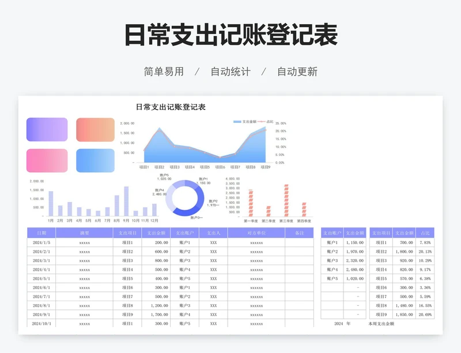The height and width of the screenshot is (353, 461).
Task: Select the 日期 column header
Action: click(41, 233)
